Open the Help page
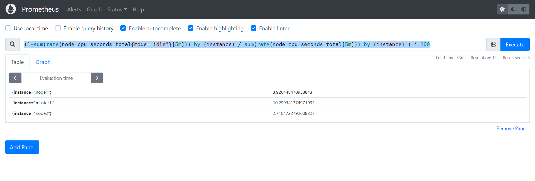 coord(138,9)
